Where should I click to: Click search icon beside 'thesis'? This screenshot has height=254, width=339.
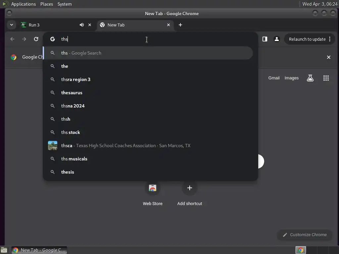53,172
